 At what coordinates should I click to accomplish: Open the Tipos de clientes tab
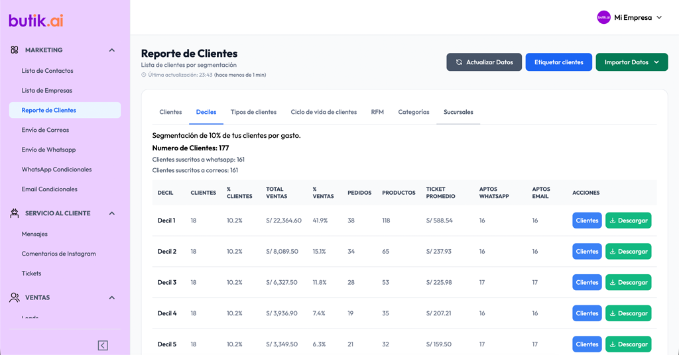click(253, 112)
